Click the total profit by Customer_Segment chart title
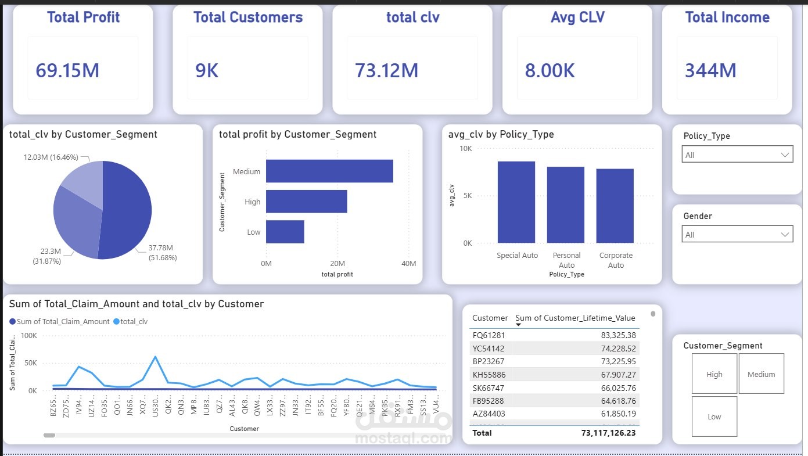Viewport: 808px width, 456px height. (297, 134)
